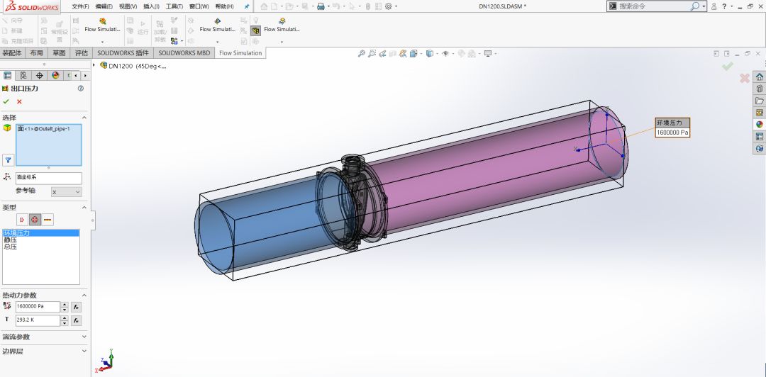Open pressure dependency fx button
Screen dimensions: 766x377
[76, 307]
